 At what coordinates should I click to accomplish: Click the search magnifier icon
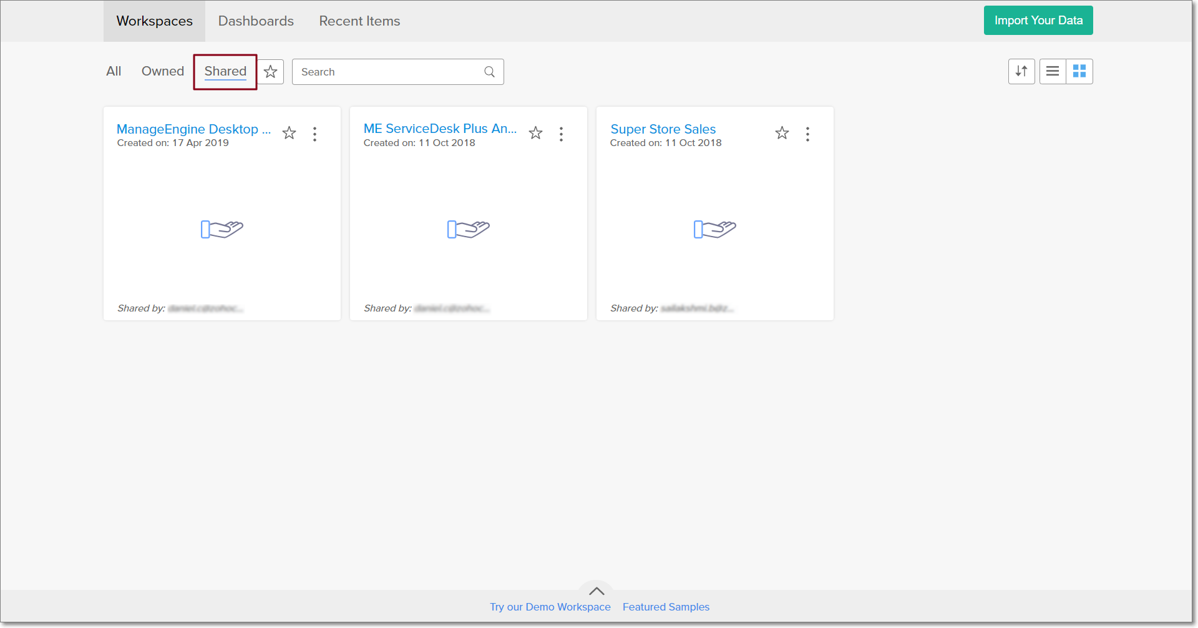coord(490,72)
